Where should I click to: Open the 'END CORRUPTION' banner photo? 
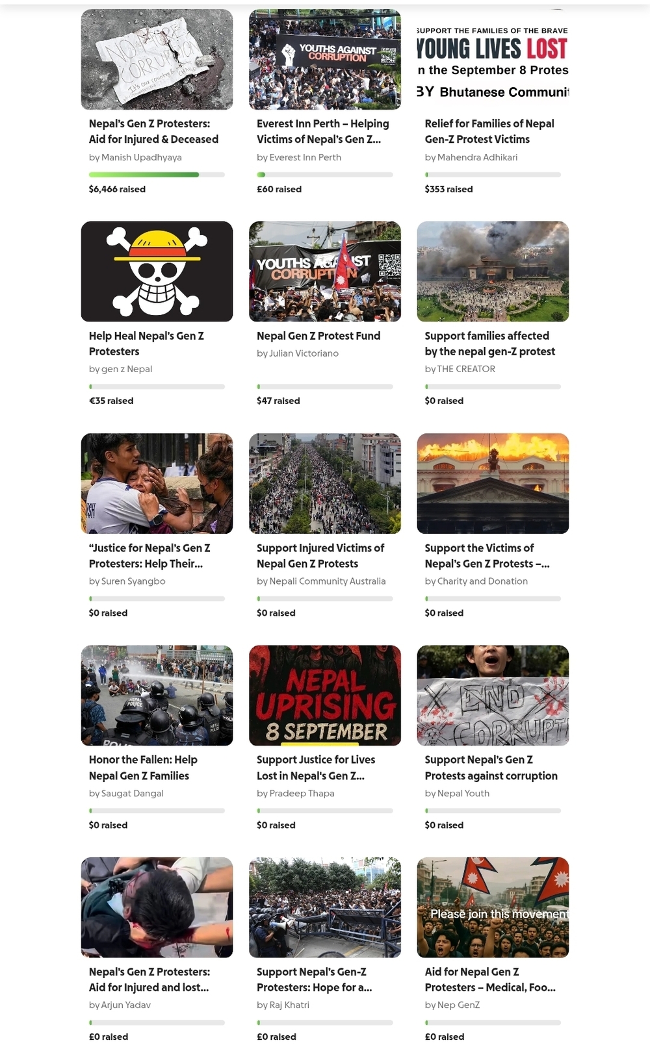[493, 695]
